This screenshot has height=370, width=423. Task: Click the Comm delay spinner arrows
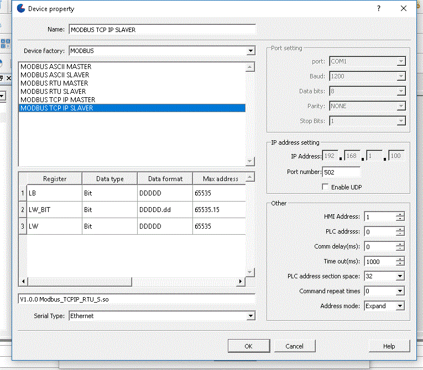[400, 246]
